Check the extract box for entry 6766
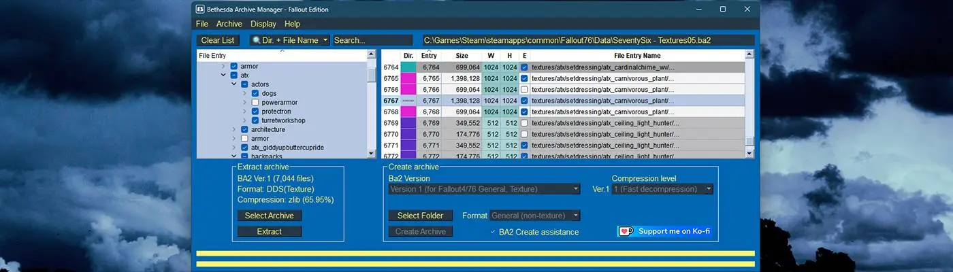 coord(524,90)
